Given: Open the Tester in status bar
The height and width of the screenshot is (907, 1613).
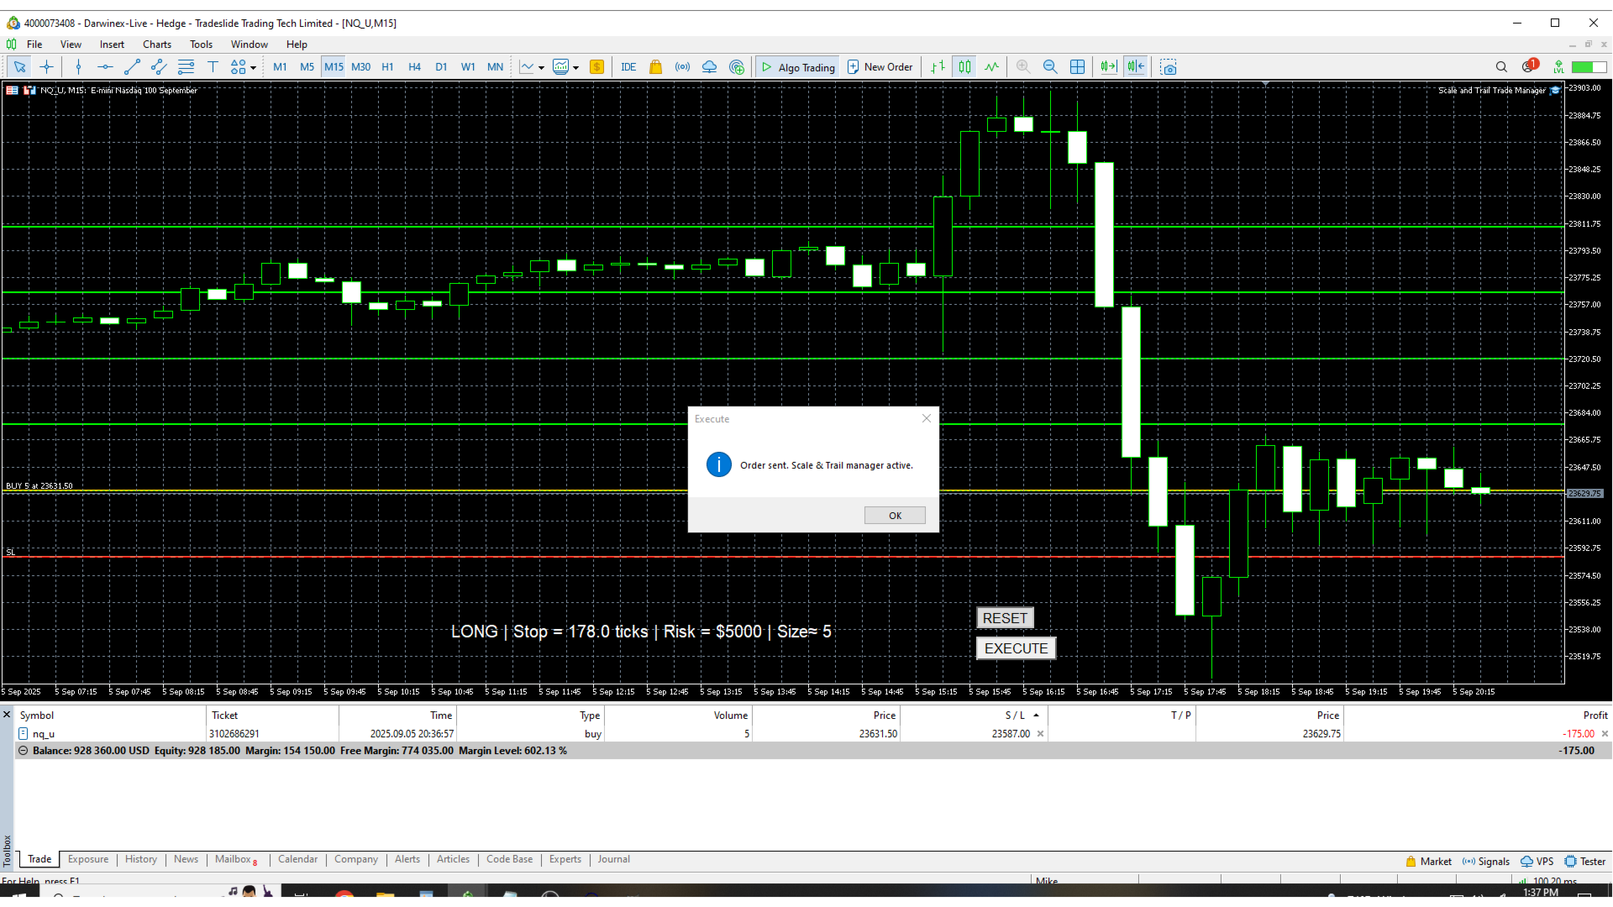Looking at the screenshot, I should coord(1584,862).
